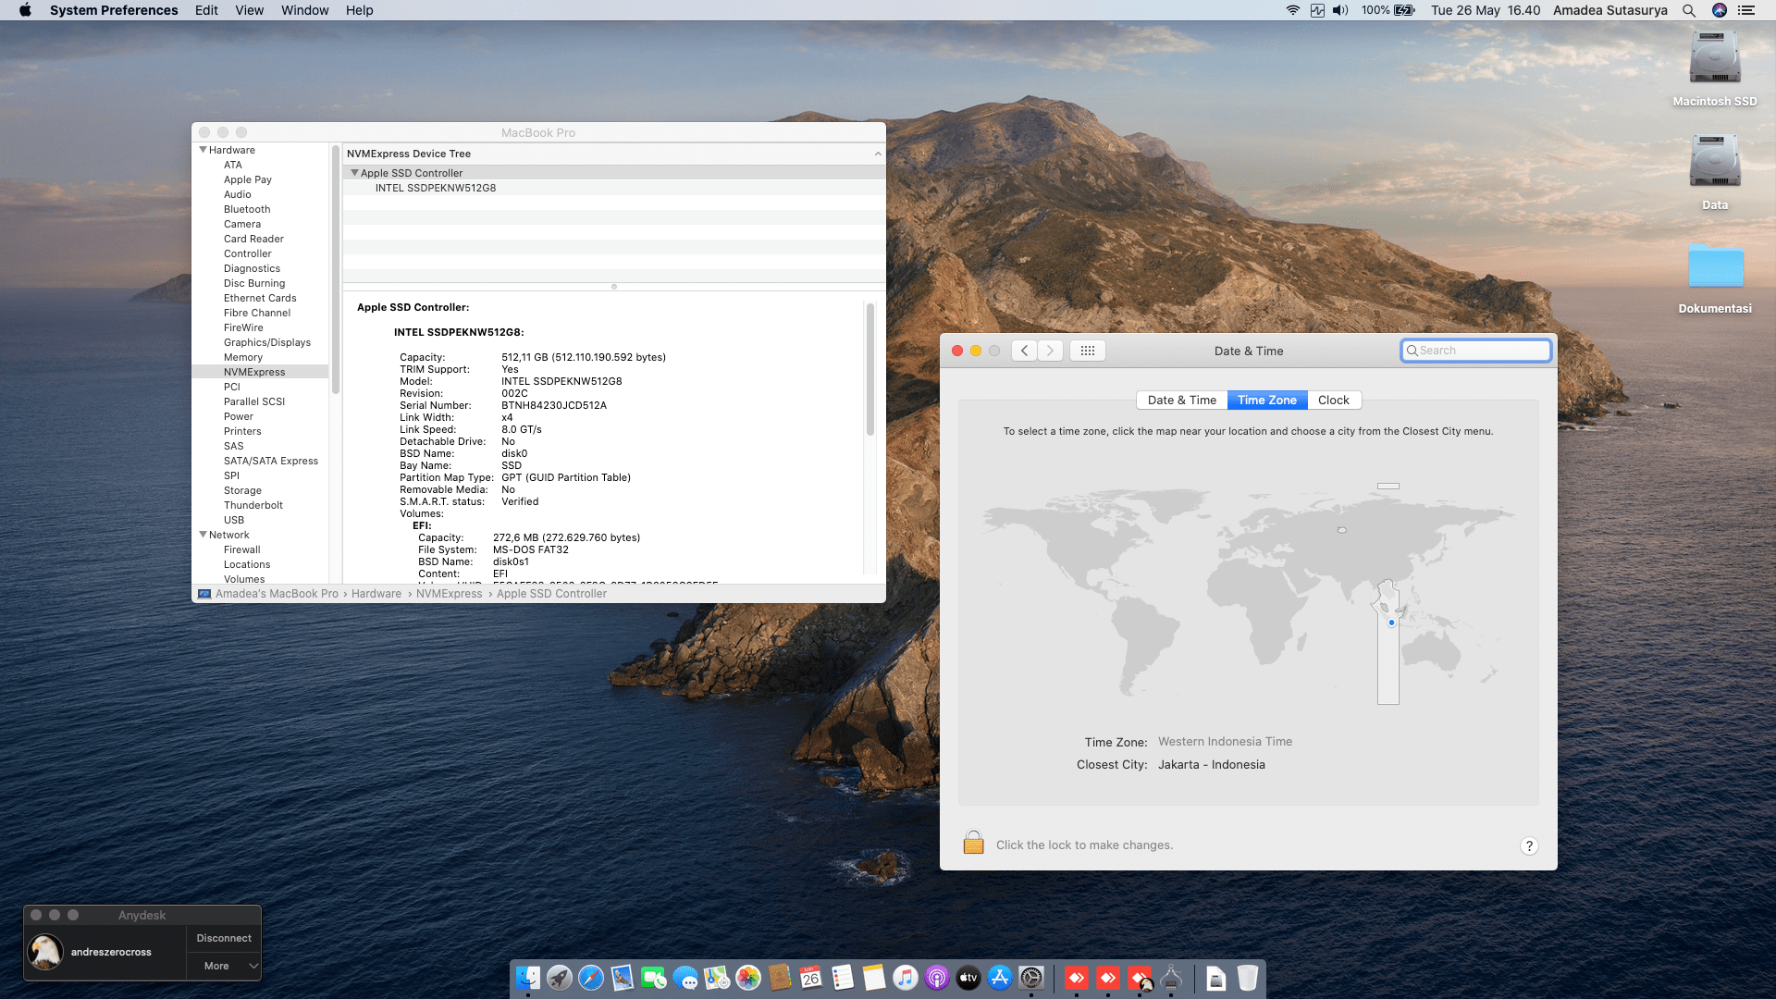Open Safari from the dock
This screenshot has height=999, width=1776.
tap(590, 978)
